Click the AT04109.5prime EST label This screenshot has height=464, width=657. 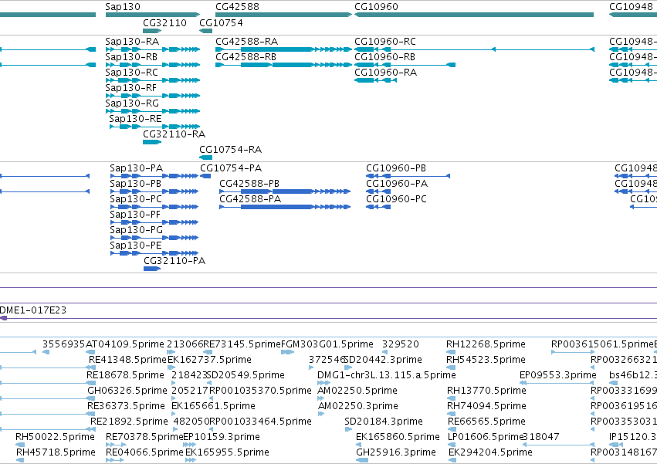coord(125,344)
